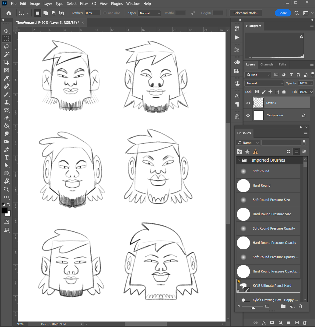315x327 pixels.
Task: Select the Move tool
Action: [6, 31]
